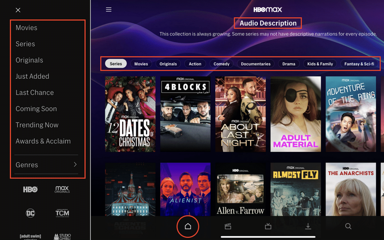Select Series in the side menu
Screen dimensions: 384x240
pyautogui.click(x=25, y=44)
